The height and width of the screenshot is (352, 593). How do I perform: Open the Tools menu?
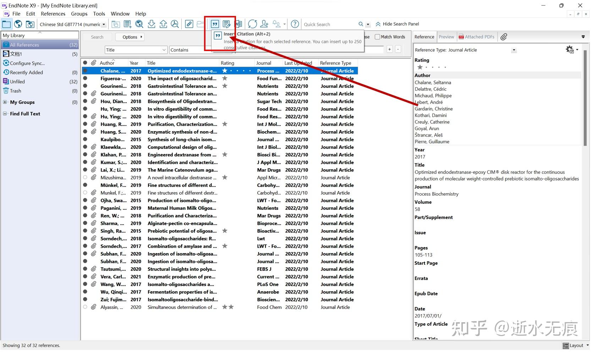click(99, 14)
